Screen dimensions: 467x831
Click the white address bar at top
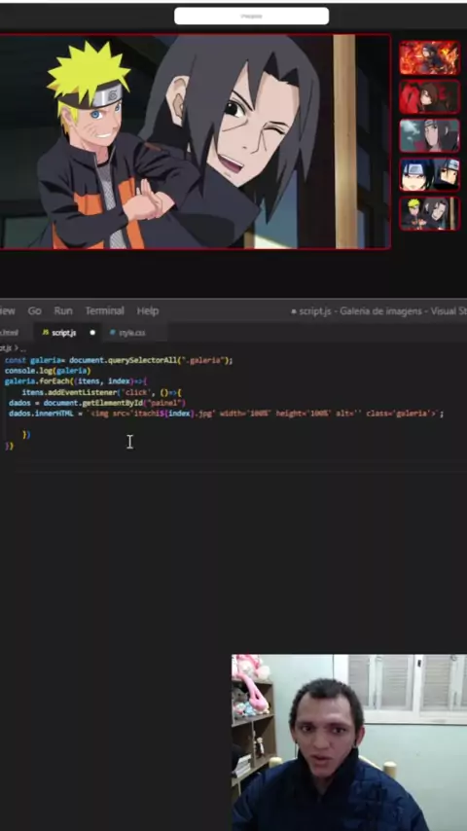pos(251,16)
